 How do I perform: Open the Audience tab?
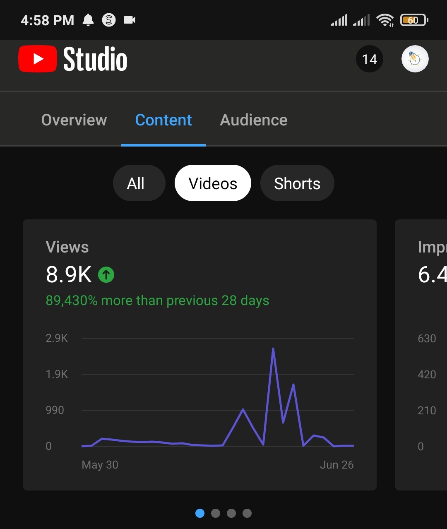tap(254, 120)
